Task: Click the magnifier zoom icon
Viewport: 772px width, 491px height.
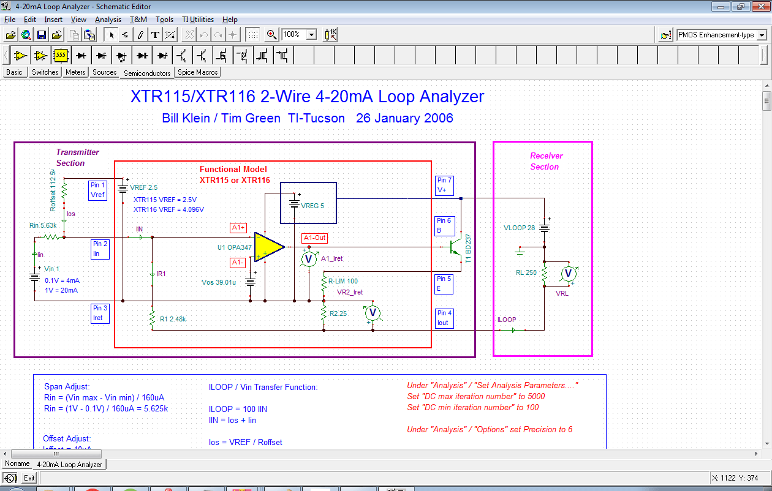Action: click(x=272, y=35)
